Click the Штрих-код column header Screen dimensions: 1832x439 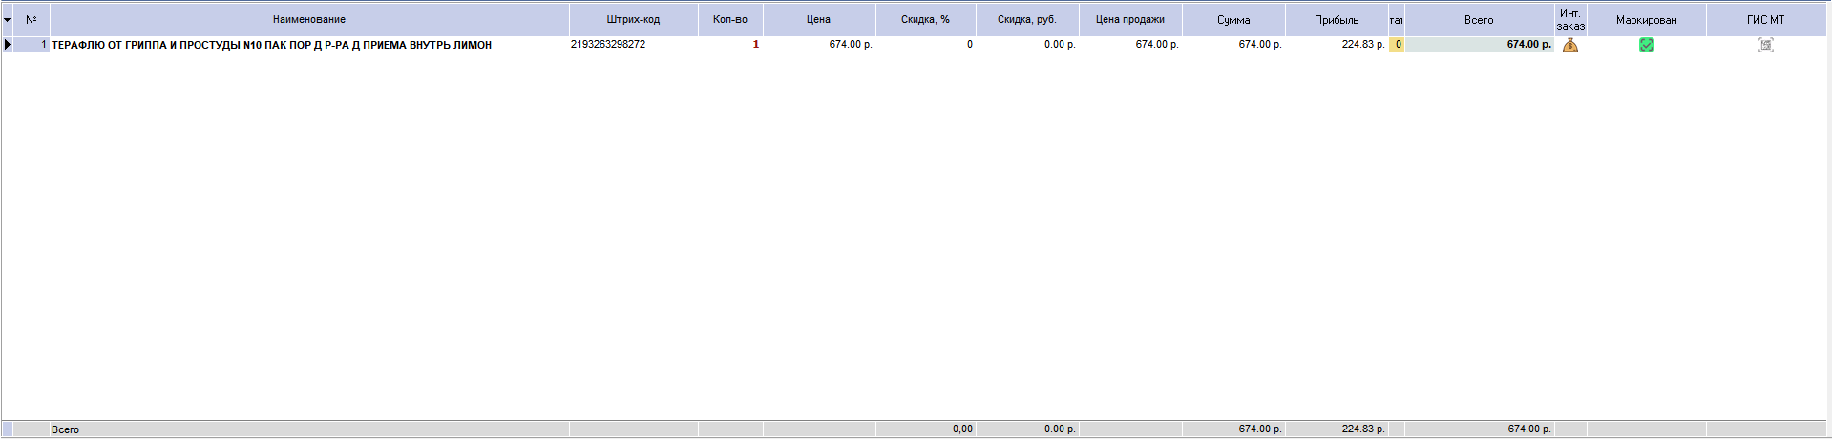[633, 20]
